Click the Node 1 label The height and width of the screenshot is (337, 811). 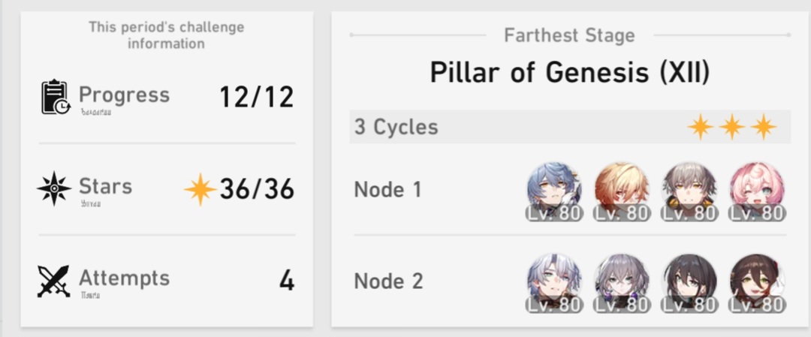coord(388,190)
